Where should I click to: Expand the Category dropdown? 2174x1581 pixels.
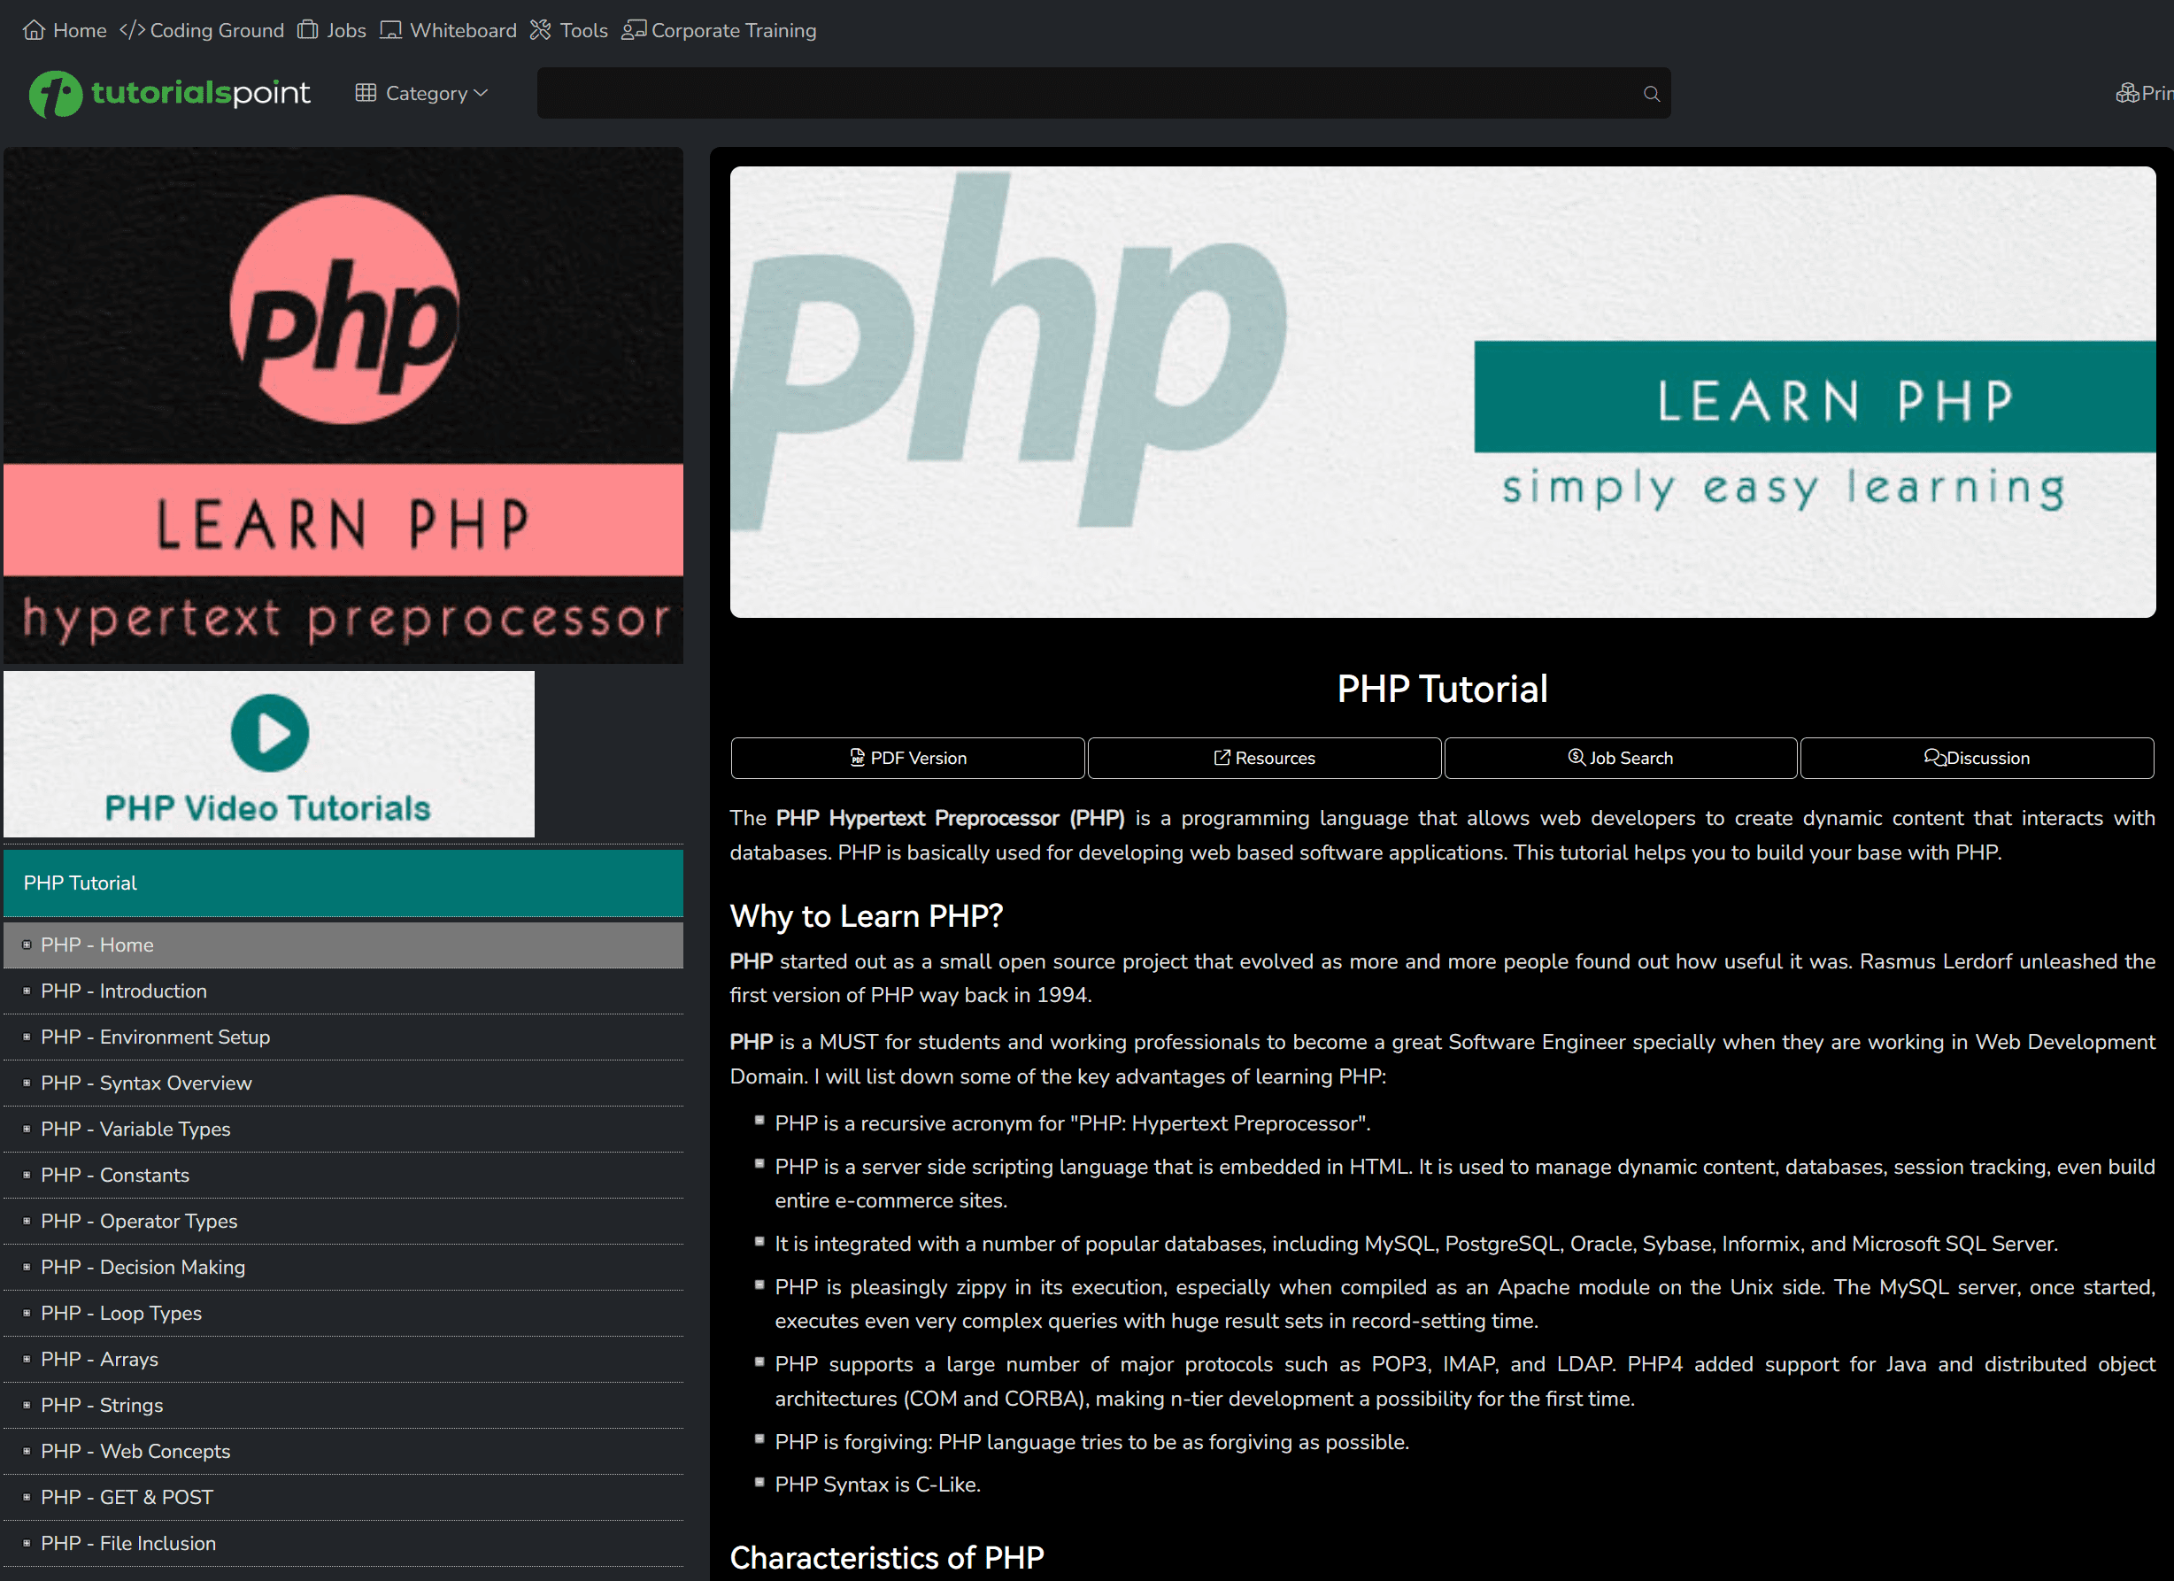tap(421, 94)
